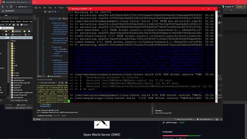Open WinSCP Remote menu
The width and height of the screenshot is (247, 139).
coord(25,22)
